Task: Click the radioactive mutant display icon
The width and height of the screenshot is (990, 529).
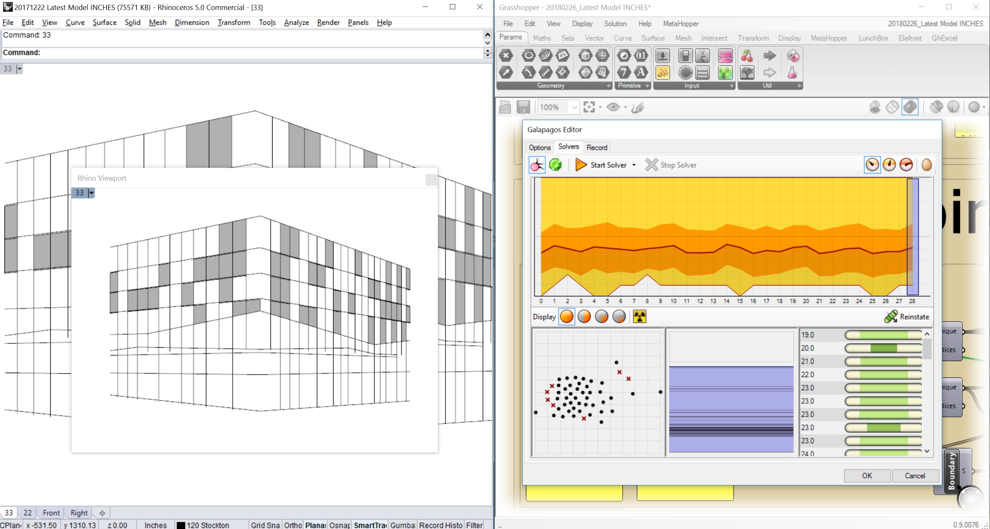Action: pyautogui.click(x=639, y=317)
